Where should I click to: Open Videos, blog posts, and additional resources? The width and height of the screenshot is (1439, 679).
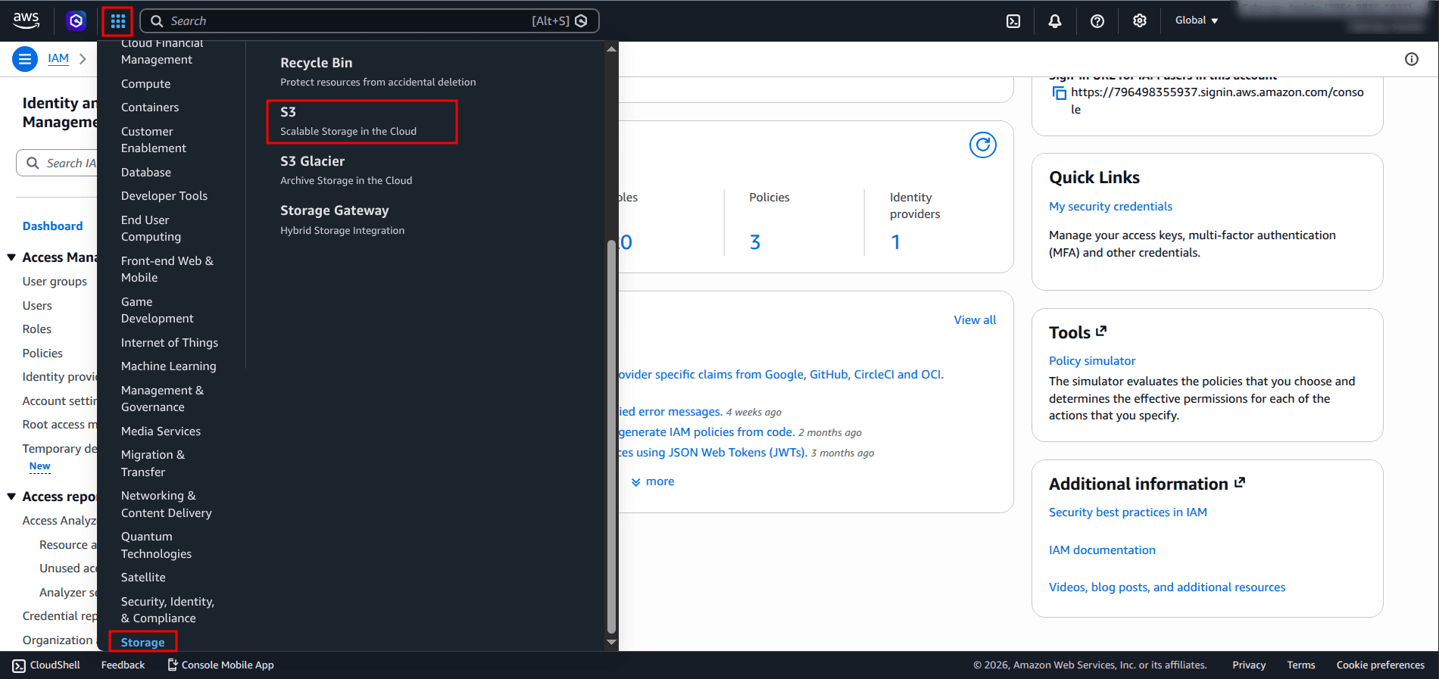coord(1167,587)
